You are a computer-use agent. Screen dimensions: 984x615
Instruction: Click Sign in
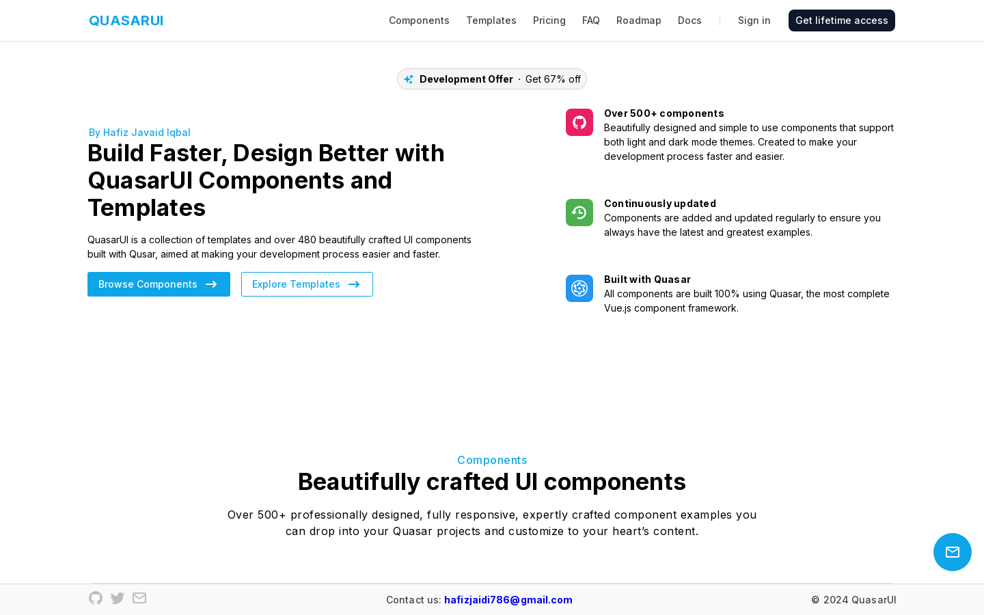754,20
